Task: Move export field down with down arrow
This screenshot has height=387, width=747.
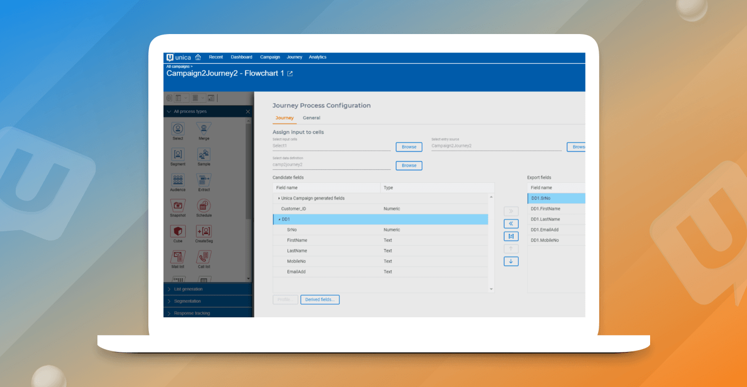Action: point(511,261)
